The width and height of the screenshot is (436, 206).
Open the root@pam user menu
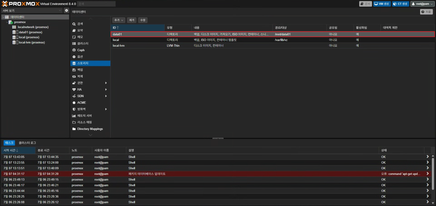coord(422,4)
